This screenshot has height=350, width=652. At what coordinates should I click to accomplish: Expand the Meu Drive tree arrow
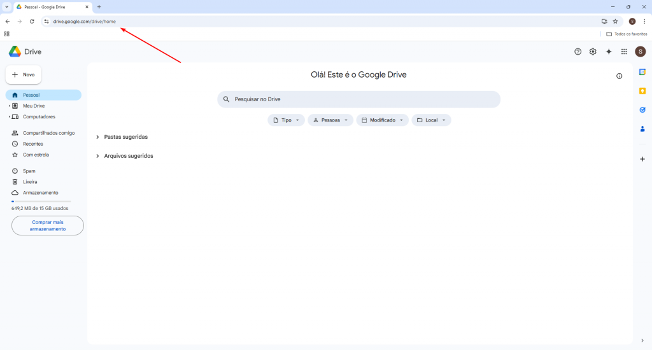[x=9, y=106]
